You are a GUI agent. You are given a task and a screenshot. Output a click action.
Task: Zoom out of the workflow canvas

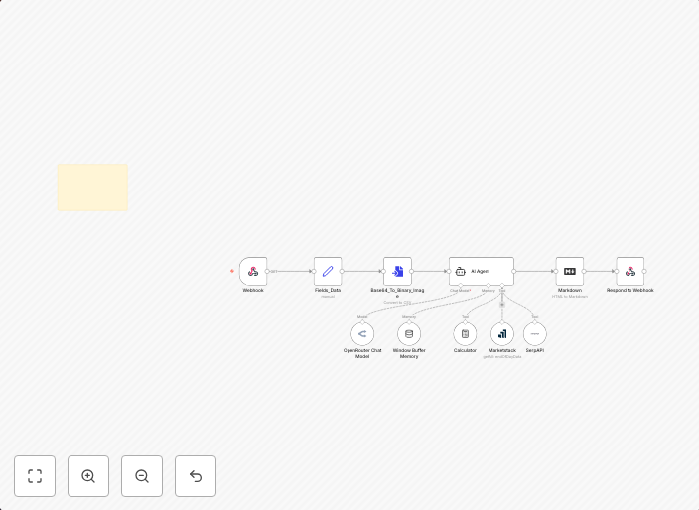(142, 476)
